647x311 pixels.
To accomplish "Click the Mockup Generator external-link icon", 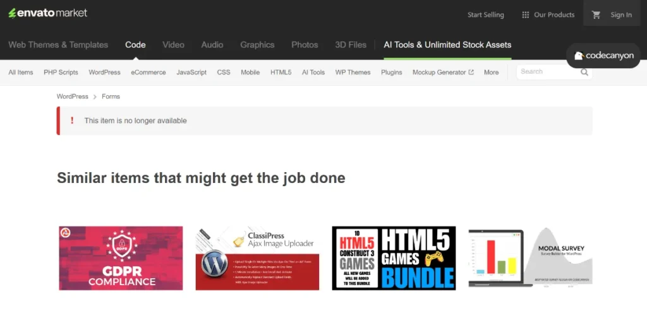I will click(x=471, y=72).
